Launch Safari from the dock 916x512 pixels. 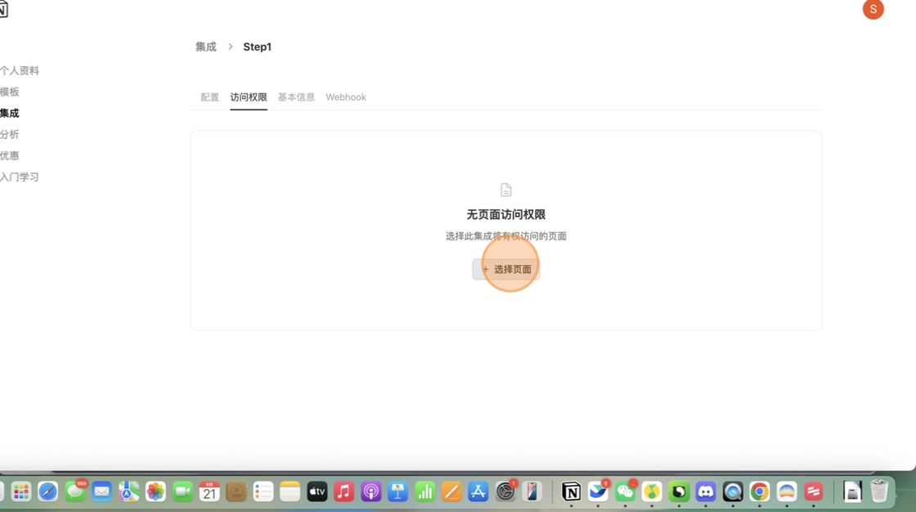48,492
